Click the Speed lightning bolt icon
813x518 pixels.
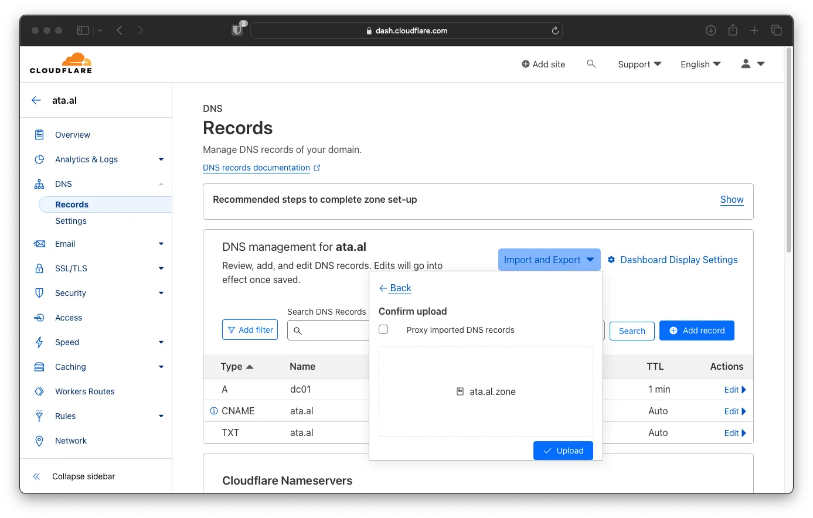click(x=39, y=342)
